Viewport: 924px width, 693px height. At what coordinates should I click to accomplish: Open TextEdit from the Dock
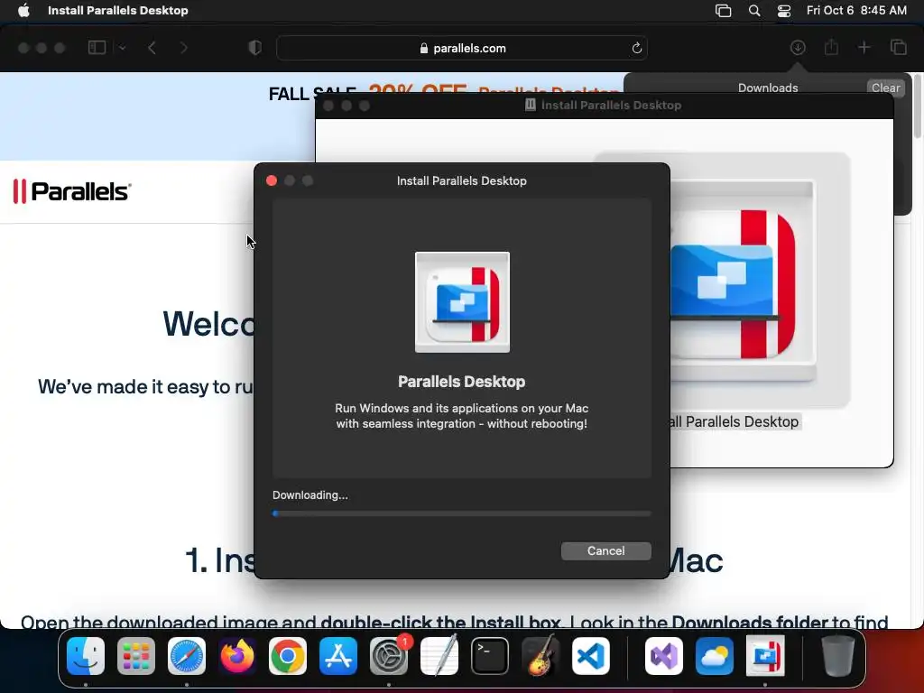[x=439, y=656]
